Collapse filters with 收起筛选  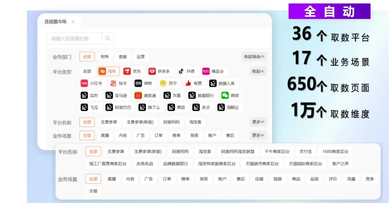coord(254,57)
